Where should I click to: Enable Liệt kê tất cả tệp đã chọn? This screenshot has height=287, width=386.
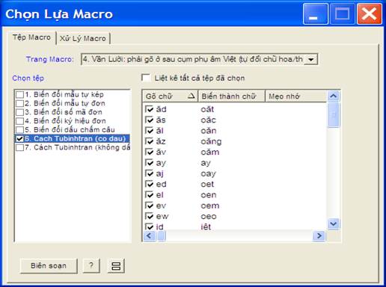(146, 78)
